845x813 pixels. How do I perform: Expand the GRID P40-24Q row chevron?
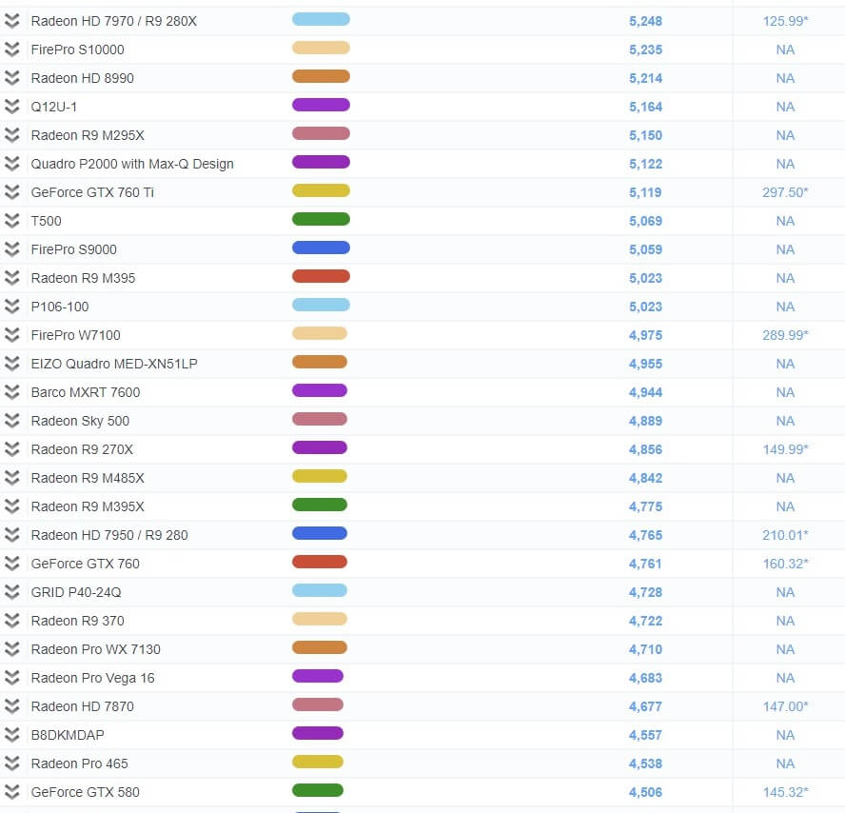pyautogui.click(x=11, y=592)
